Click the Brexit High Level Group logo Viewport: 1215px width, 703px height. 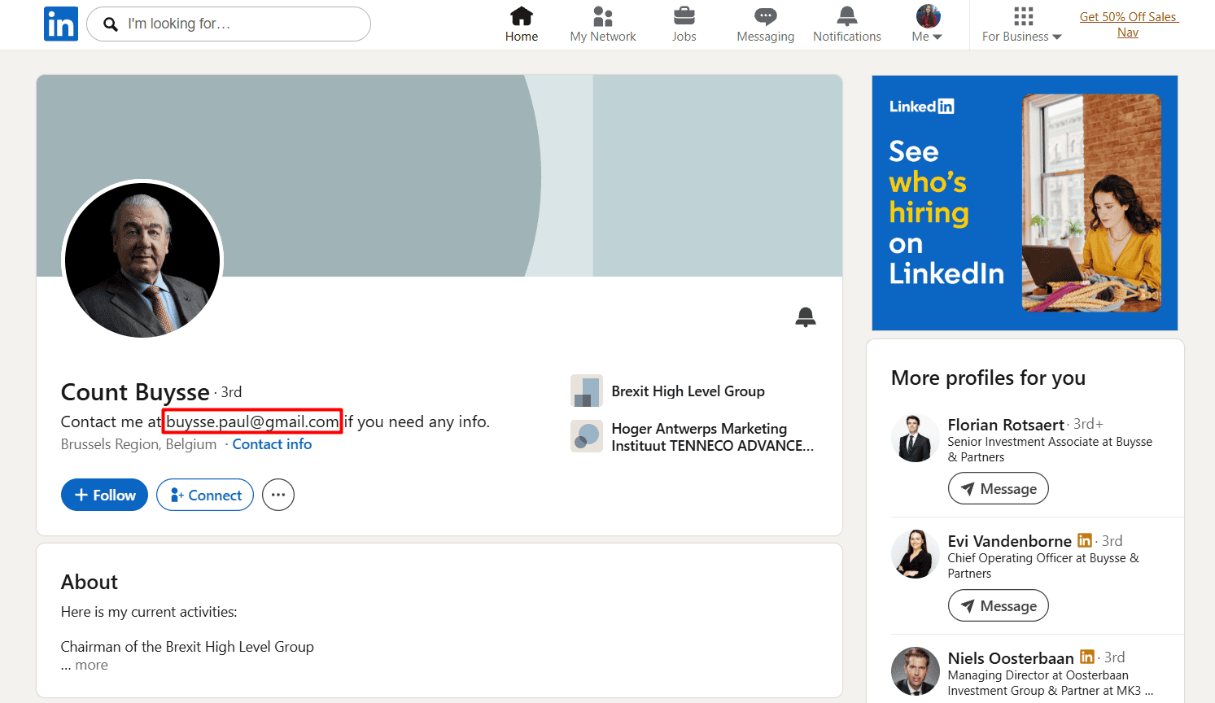tap(587, 391)
